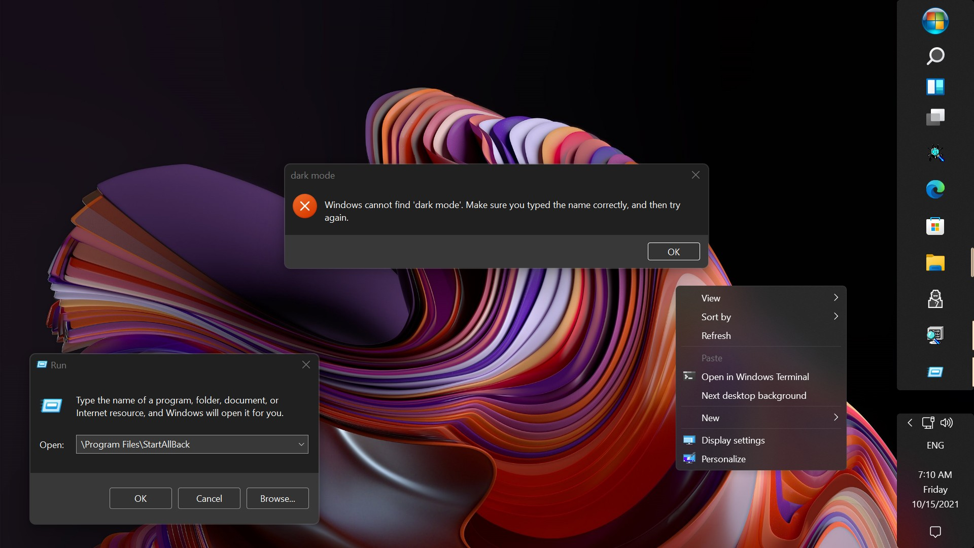Toggle English keyboard layout ENG indicator
The width and height of the screenshot is (974, 548).
coord(934,445)
